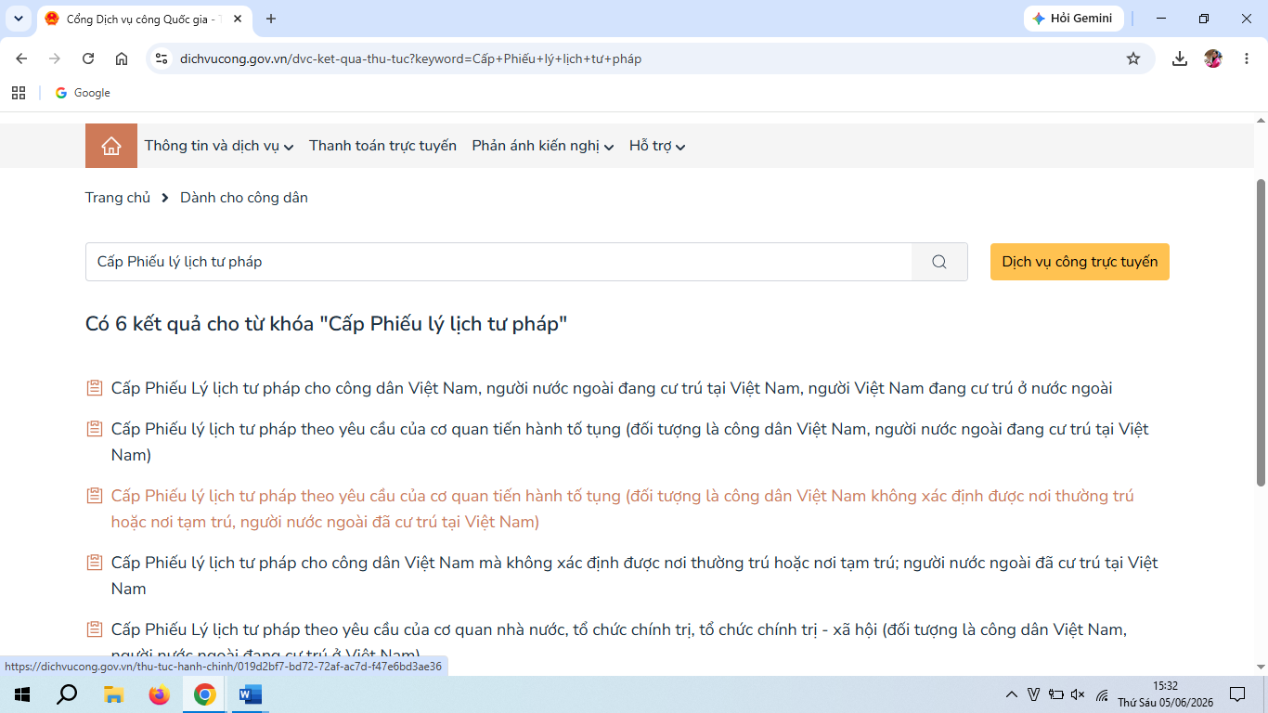The width and height of the screenshot is (1268, 713).
Task: Open Chrome downloads icon
Action: point(1180,58)
